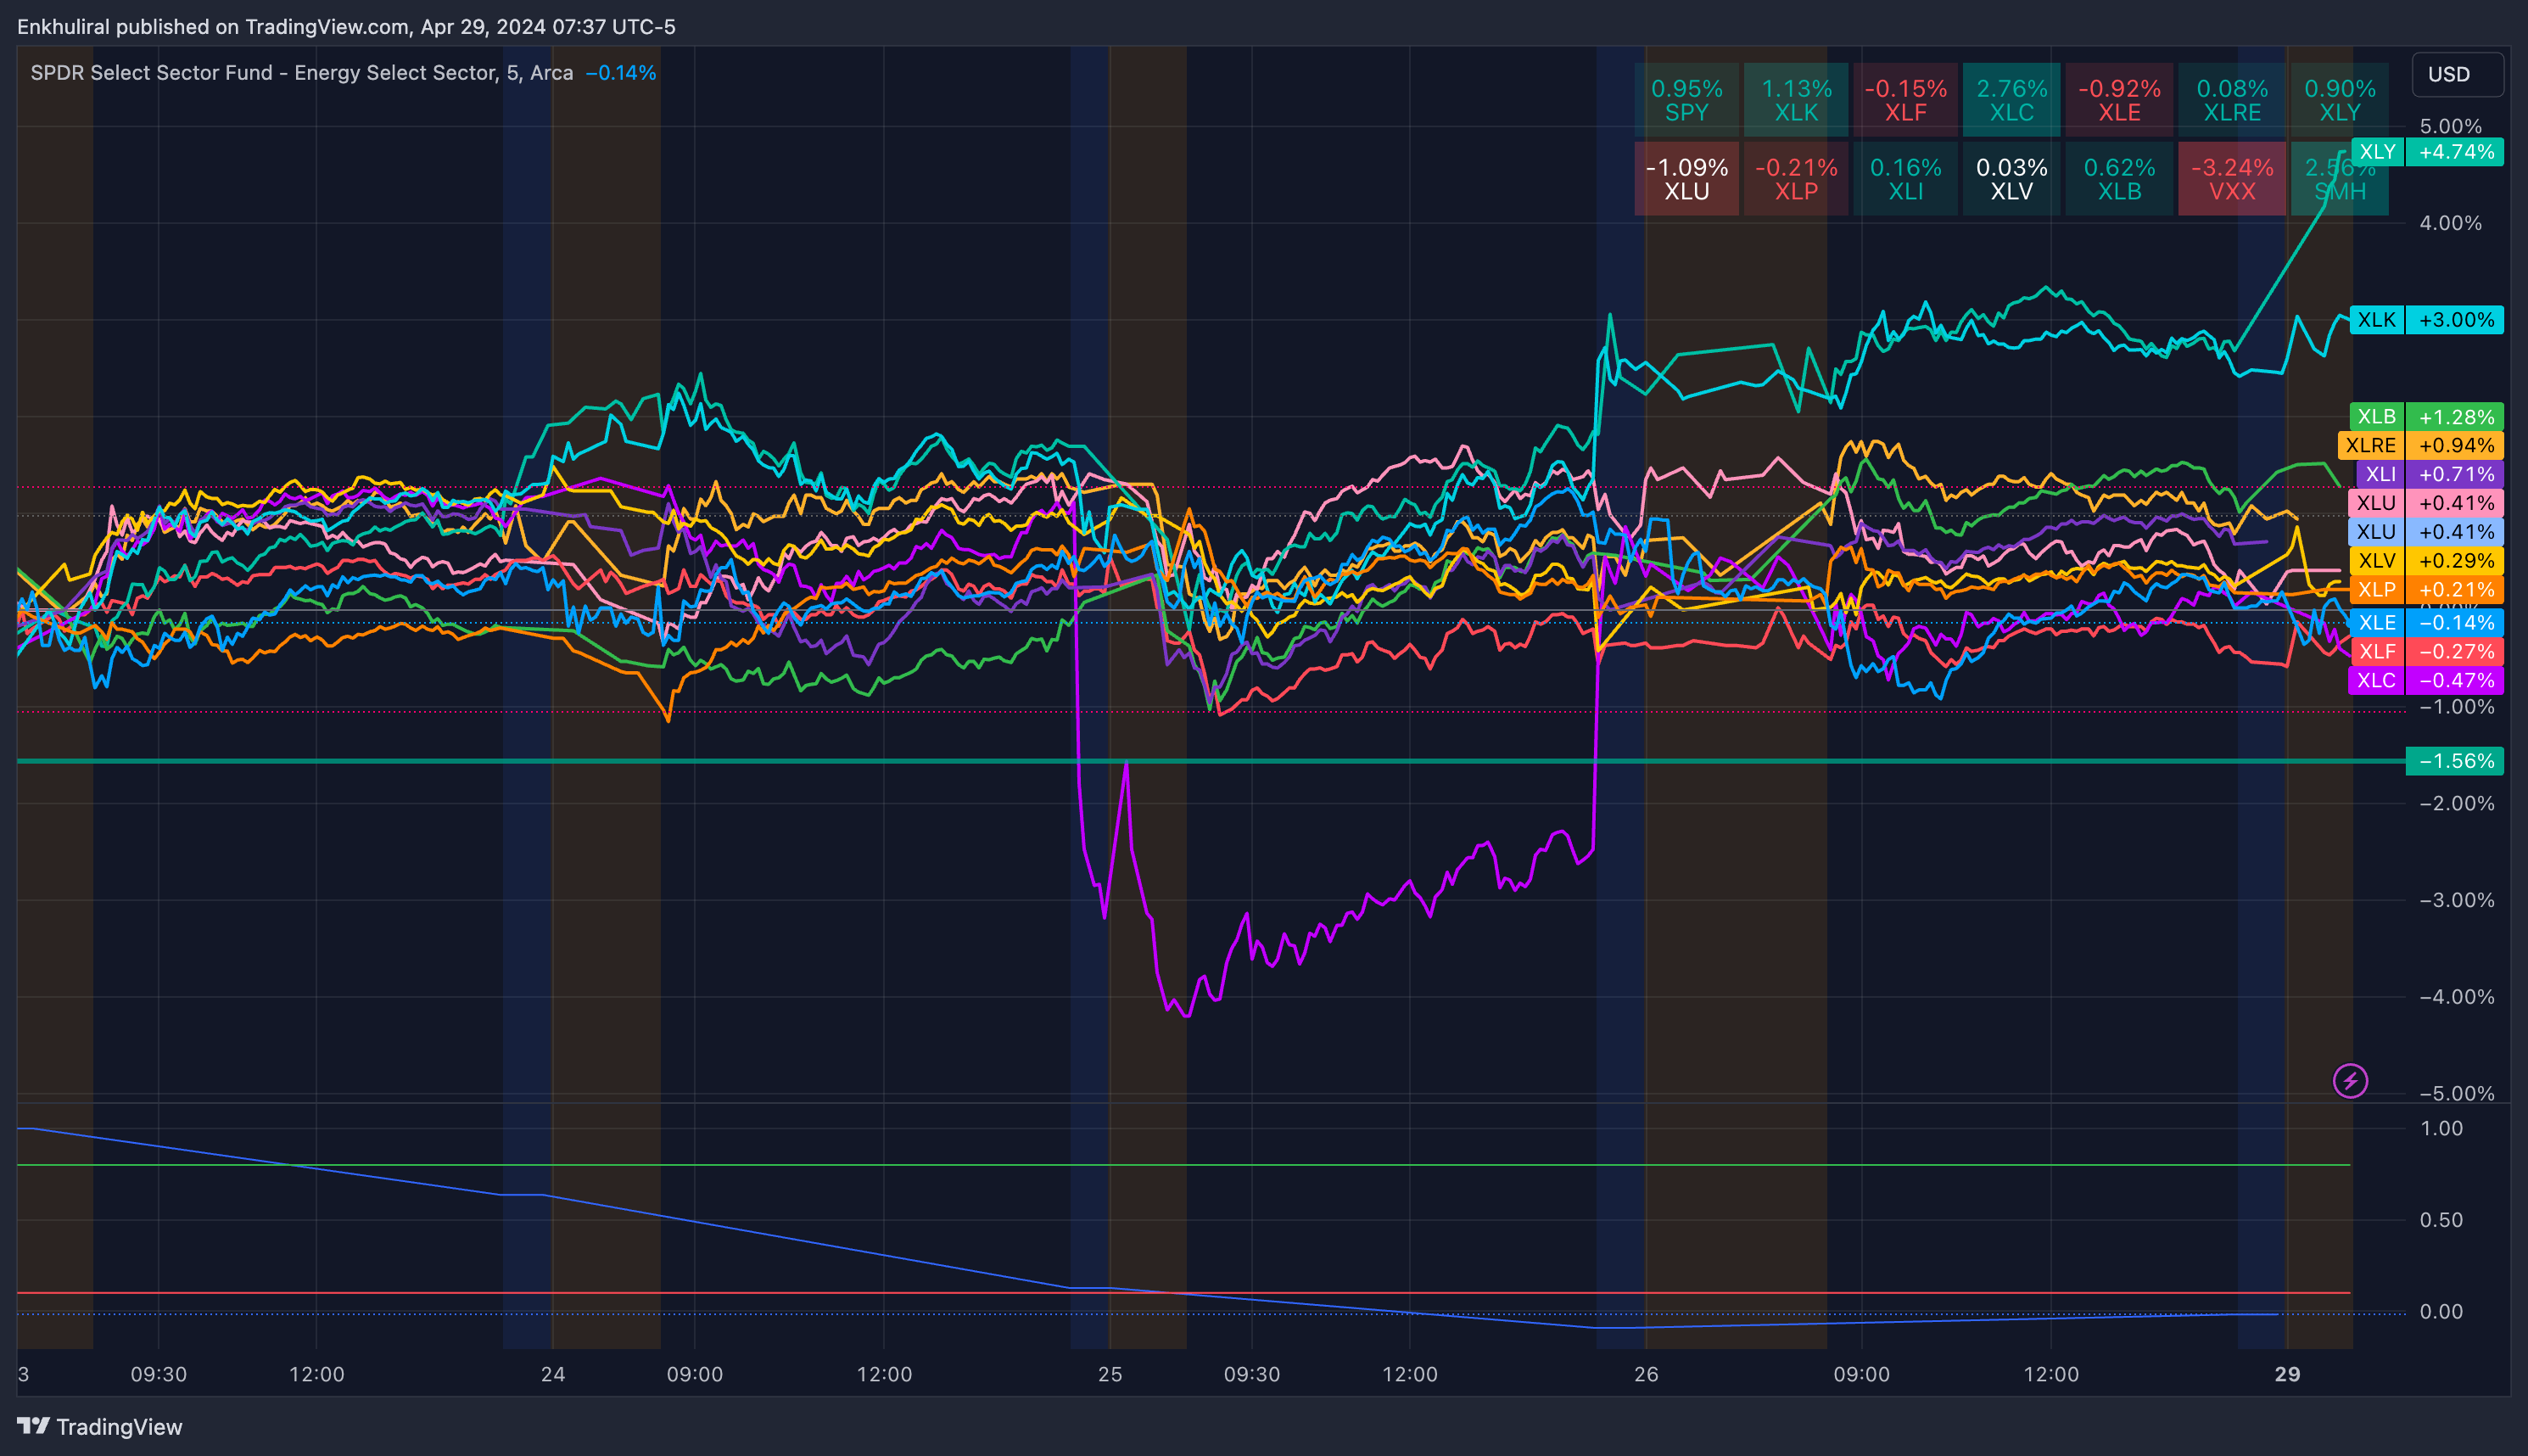Click the TradingView logo at bottom left
Image resolution: width=2528 pixels, height=1456 pixels.
point(100,1426)
